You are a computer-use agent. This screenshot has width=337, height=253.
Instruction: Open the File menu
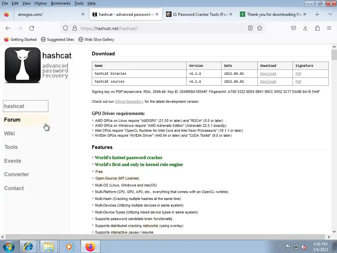pos(5,3)
